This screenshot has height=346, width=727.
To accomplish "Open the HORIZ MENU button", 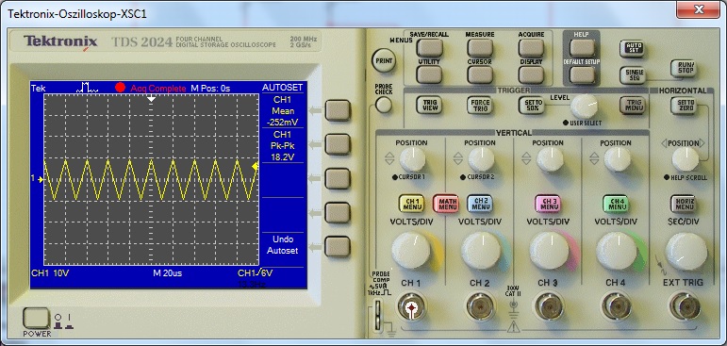I will tap(684, 204).
